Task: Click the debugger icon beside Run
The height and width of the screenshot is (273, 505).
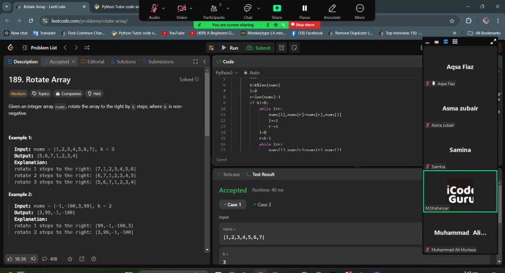Action: 211,48
